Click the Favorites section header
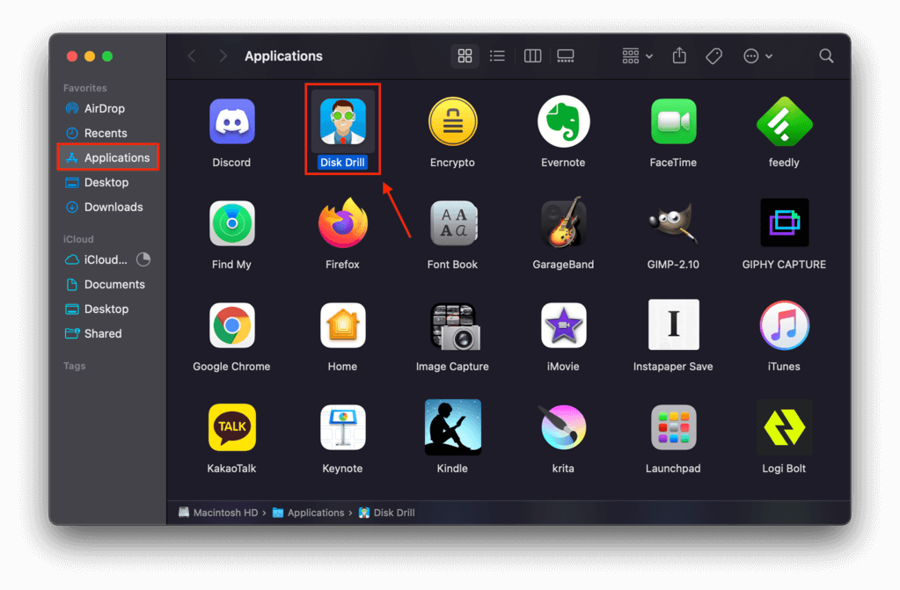 (x=85, y=88)
